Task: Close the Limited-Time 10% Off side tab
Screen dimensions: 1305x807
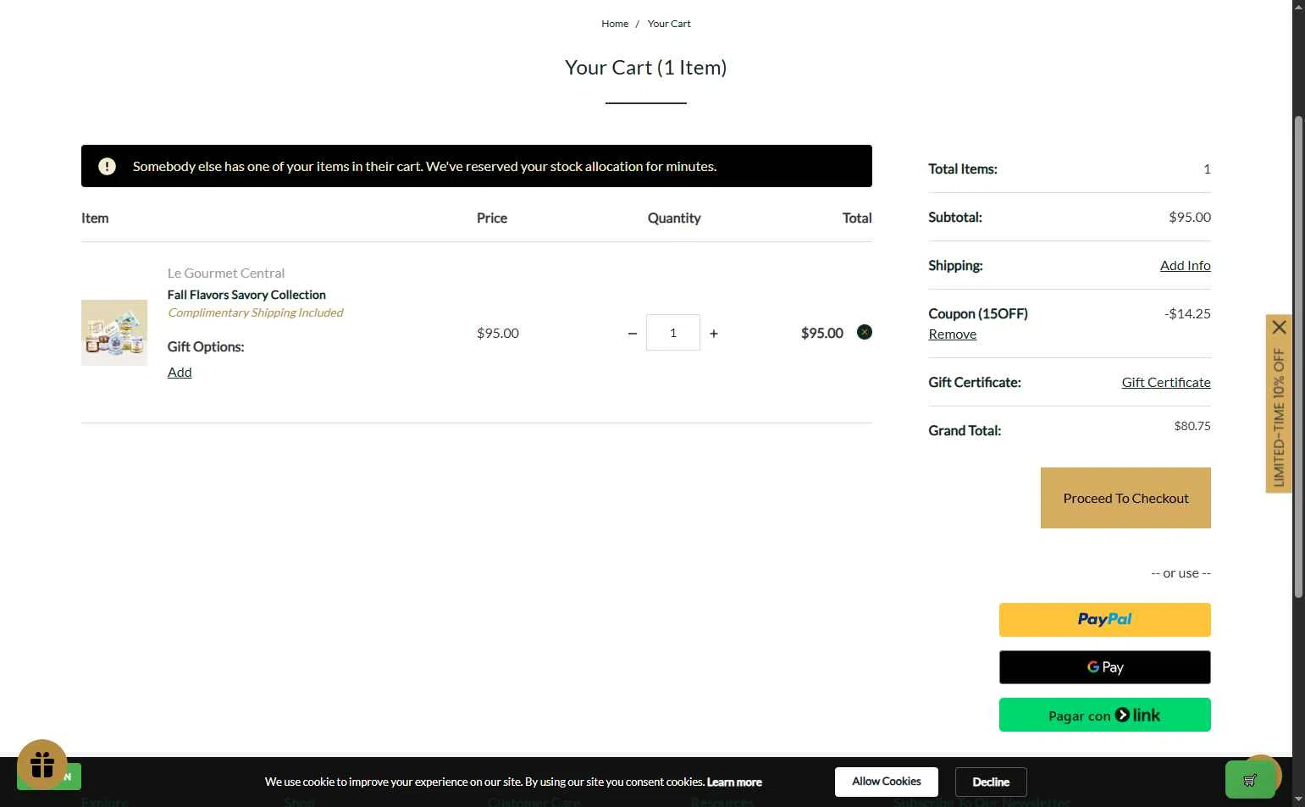Action: tap(1279, 327)
